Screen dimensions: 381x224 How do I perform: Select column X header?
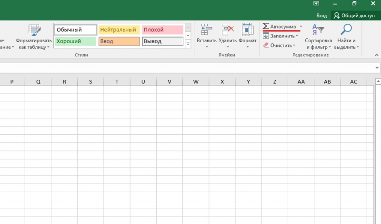[x=222, y=82]
